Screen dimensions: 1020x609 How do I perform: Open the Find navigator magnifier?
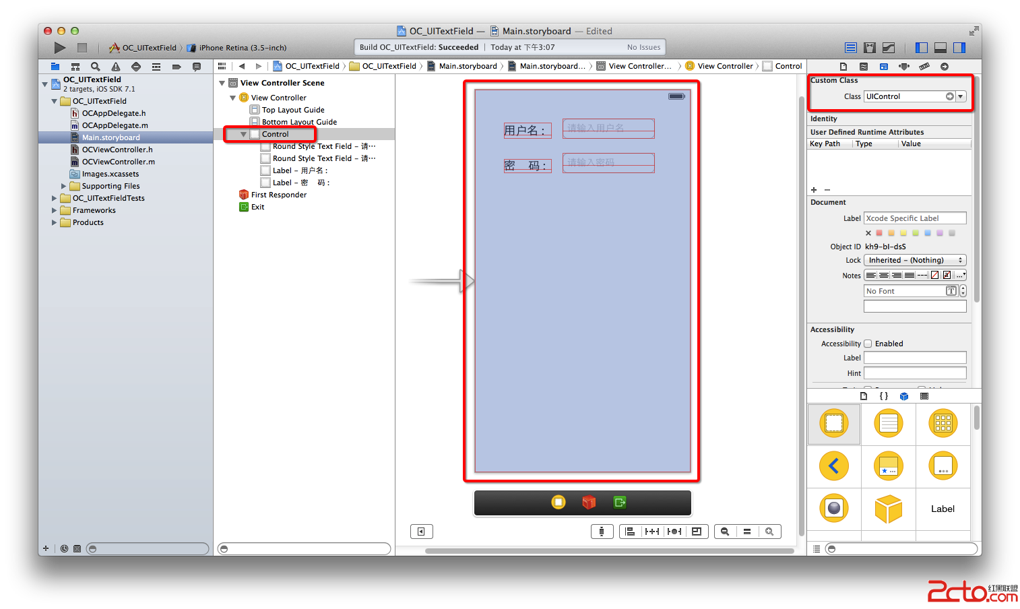(96, 67)
